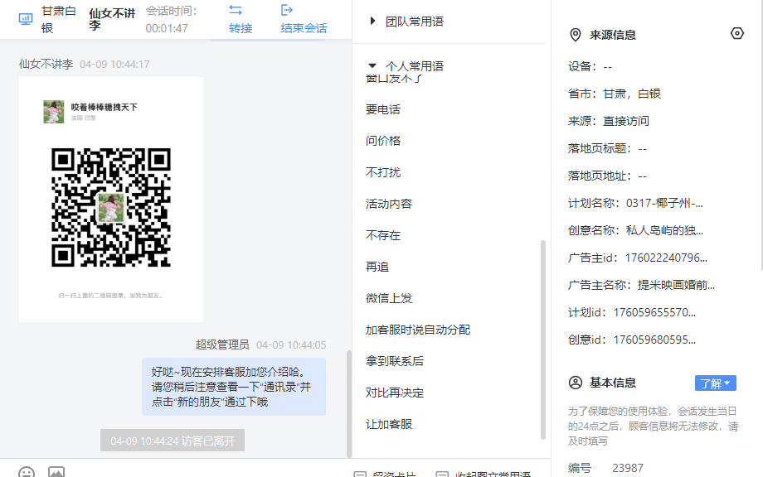
Task: Click the 创意id value row
Action: (632, 340)
